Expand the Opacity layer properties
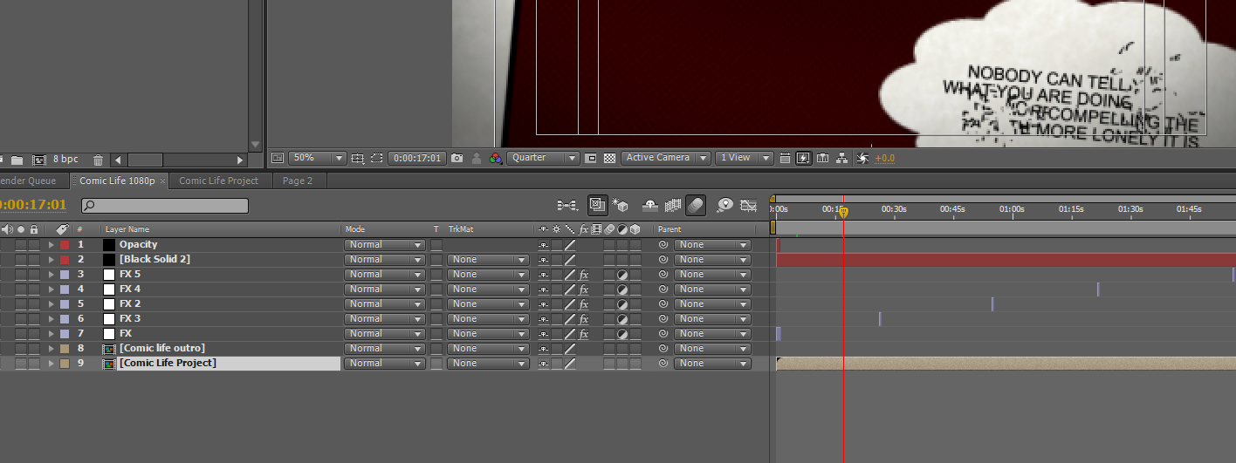Screen dimensions: 1236x463 pos(51,245)
